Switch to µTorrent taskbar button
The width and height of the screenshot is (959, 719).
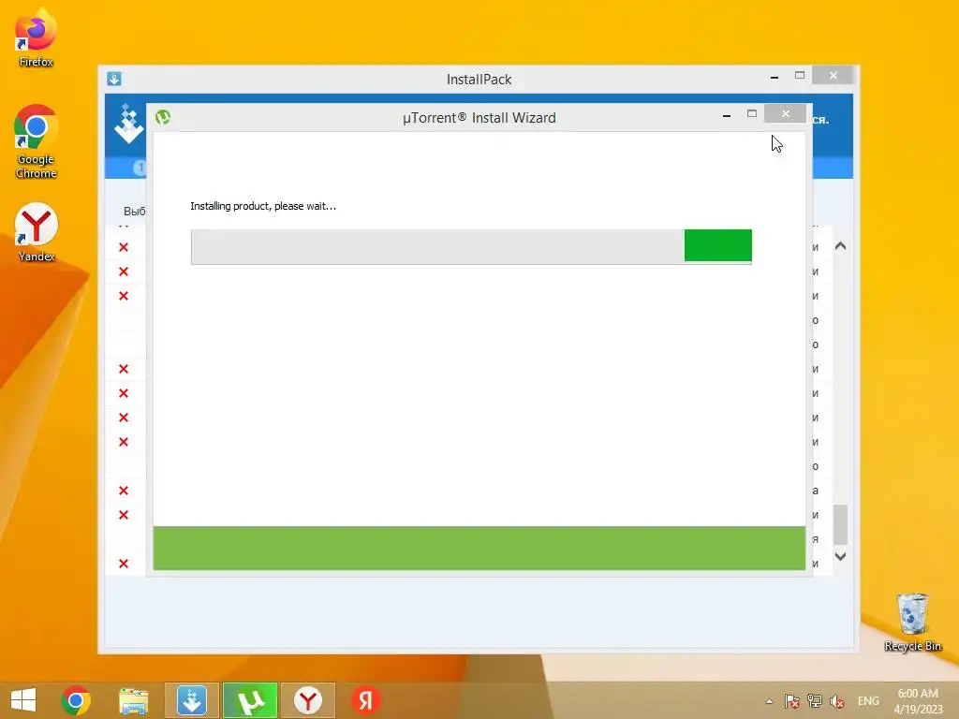250,700
